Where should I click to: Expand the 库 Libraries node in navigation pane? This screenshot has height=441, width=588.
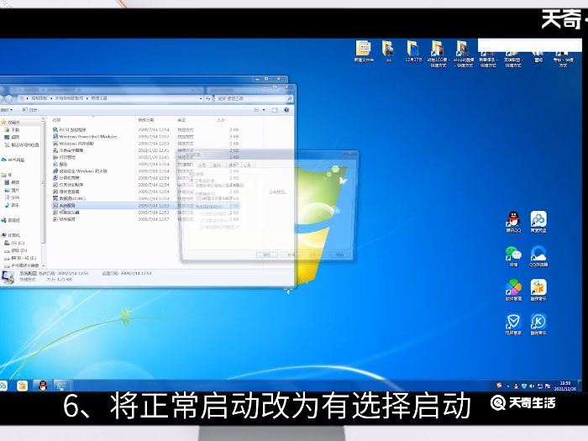pos(7,175)
